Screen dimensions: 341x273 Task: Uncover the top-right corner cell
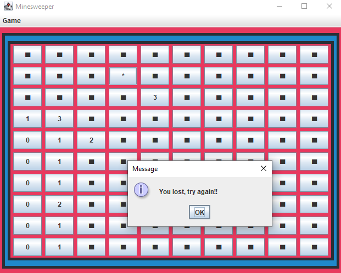tap(314, 54)
